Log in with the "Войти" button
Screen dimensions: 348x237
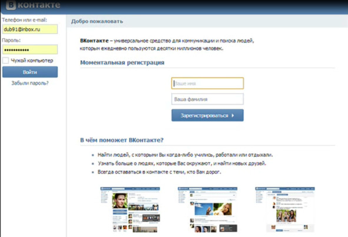tap(30, 72)
